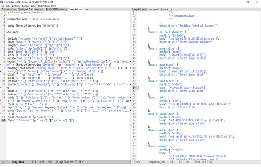Screen dimensions: 261x167
Task: Restore down the Emacs window
Action: pos(248,2)
